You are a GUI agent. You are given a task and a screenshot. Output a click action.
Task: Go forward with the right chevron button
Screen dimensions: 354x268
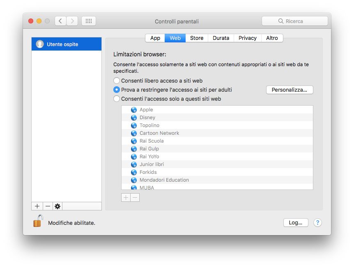(x=72, y=21)
